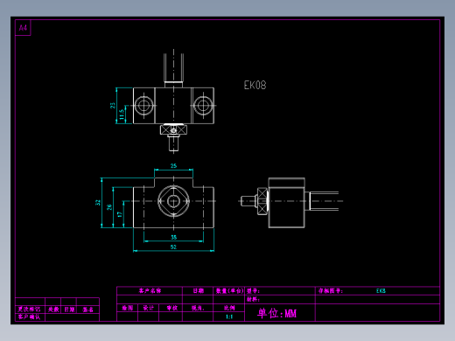The width and height of the screenshot is (455, 341).
Task: Click the 单位:MM unit label
Action: 276,313
